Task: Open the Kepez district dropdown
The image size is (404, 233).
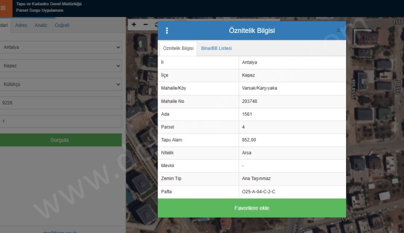Action: tap(61, 66)
